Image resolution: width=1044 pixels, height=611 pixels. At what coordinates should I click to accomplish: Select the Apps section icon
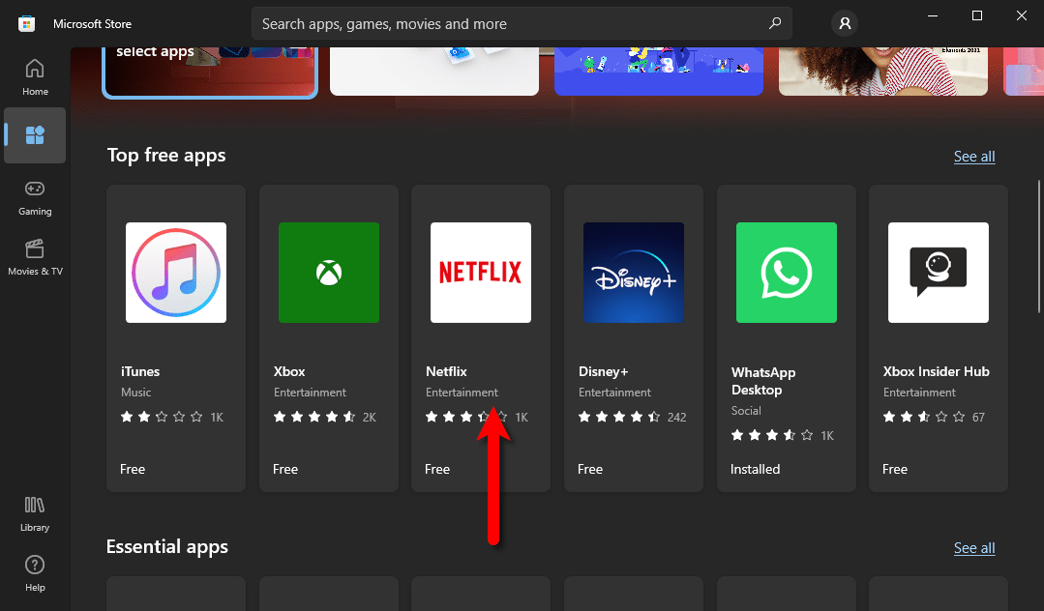point(35,135)
